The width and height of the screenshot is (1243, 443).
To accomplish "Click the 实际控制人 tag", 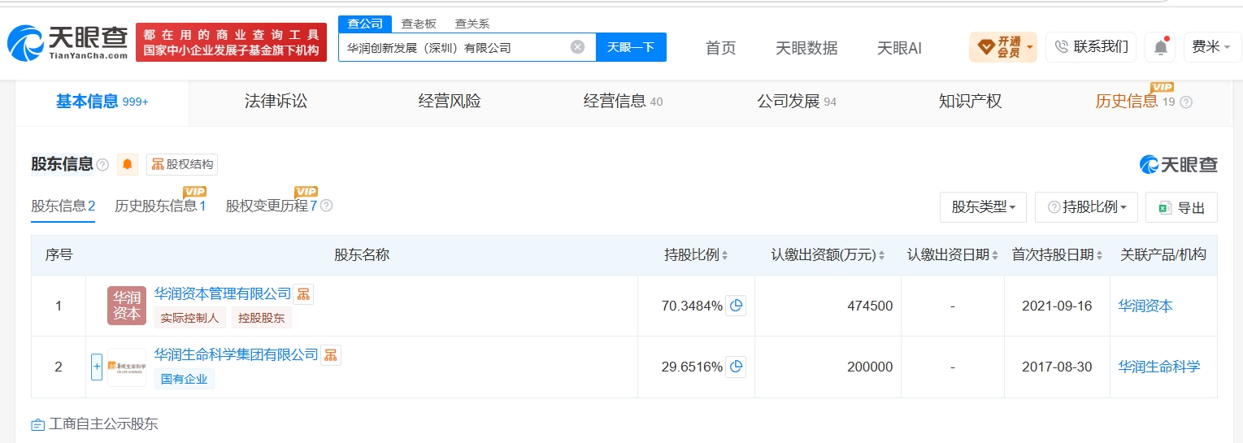I will [189, 318].
